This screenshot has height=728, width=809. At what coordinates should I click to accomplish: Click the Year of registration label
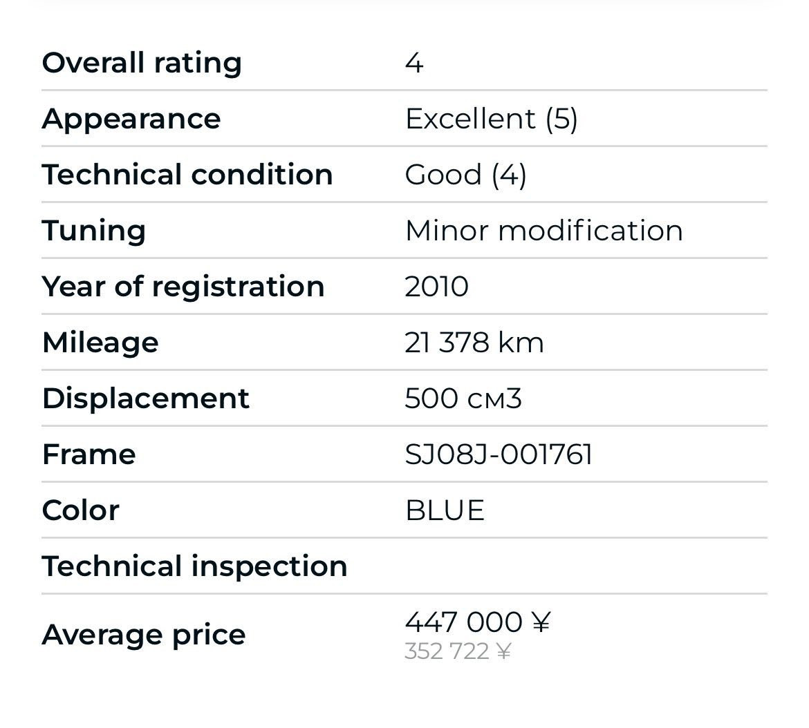pos(183,287)
